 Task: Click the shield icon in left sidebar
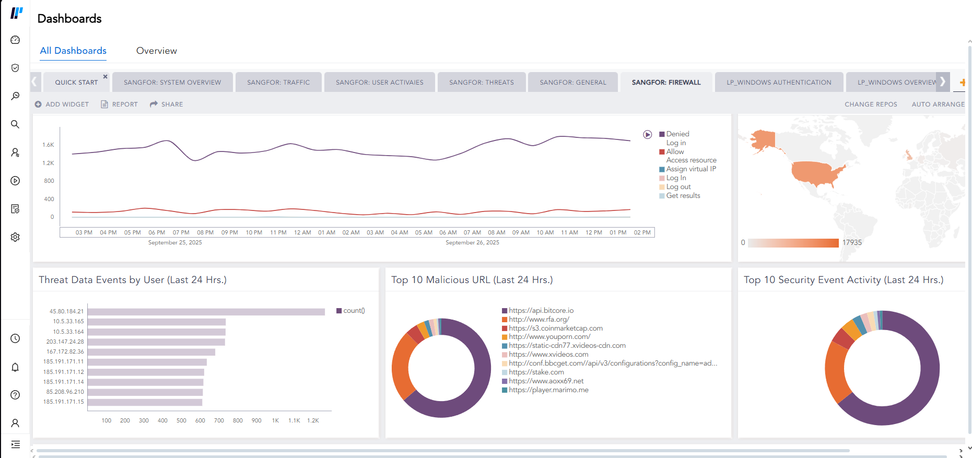click(x=15, y=68)
